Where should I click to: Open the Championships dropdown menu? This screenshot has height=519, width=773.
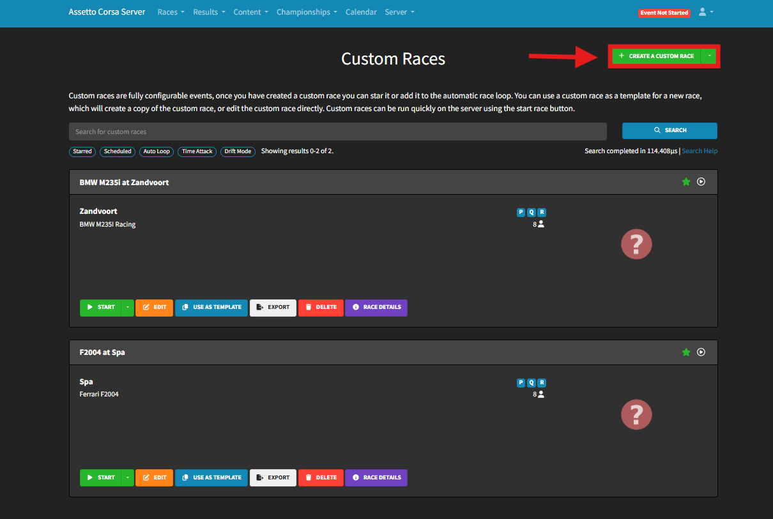tap(307, 12)
